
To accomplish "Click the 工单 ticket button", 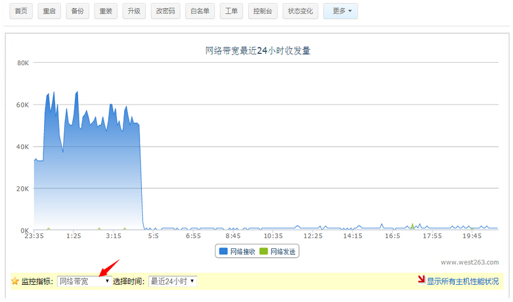I will 231,11.
